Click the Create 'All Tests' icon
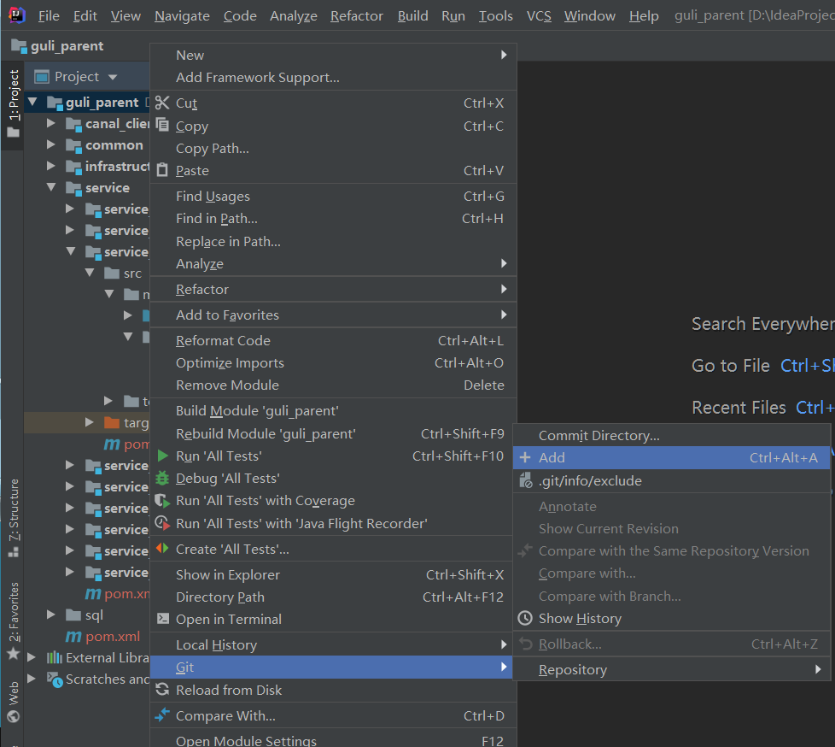 point(162,548)
